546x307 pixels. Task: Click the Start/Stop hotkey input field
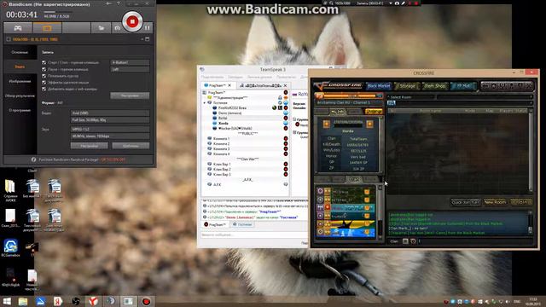tap(130, 62)
